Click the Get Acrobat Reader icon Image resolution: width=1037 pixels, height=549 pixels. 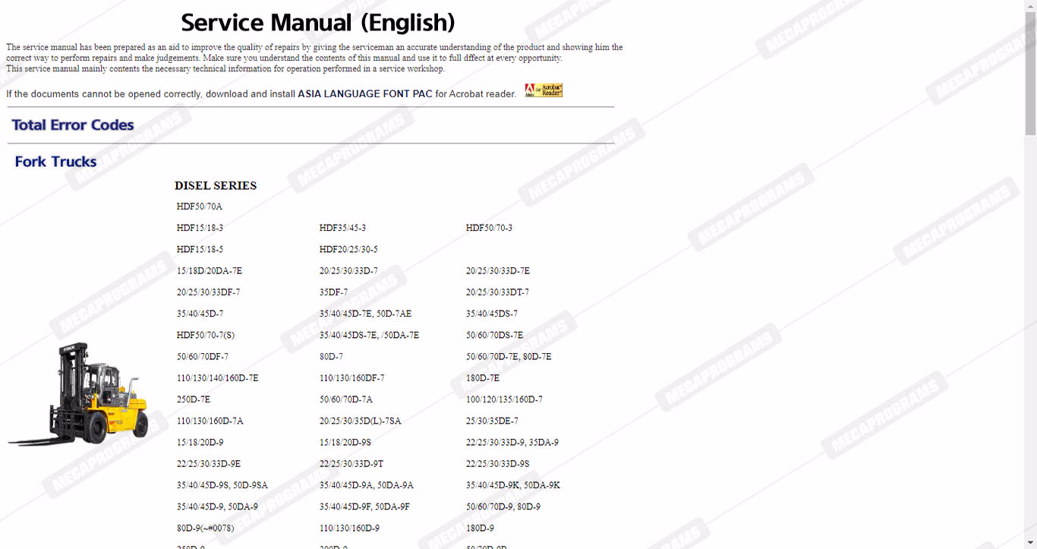point(544,90)
